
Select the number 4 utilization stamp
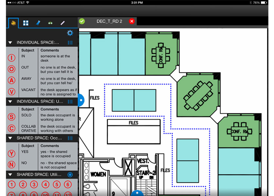tap(45, 185)
